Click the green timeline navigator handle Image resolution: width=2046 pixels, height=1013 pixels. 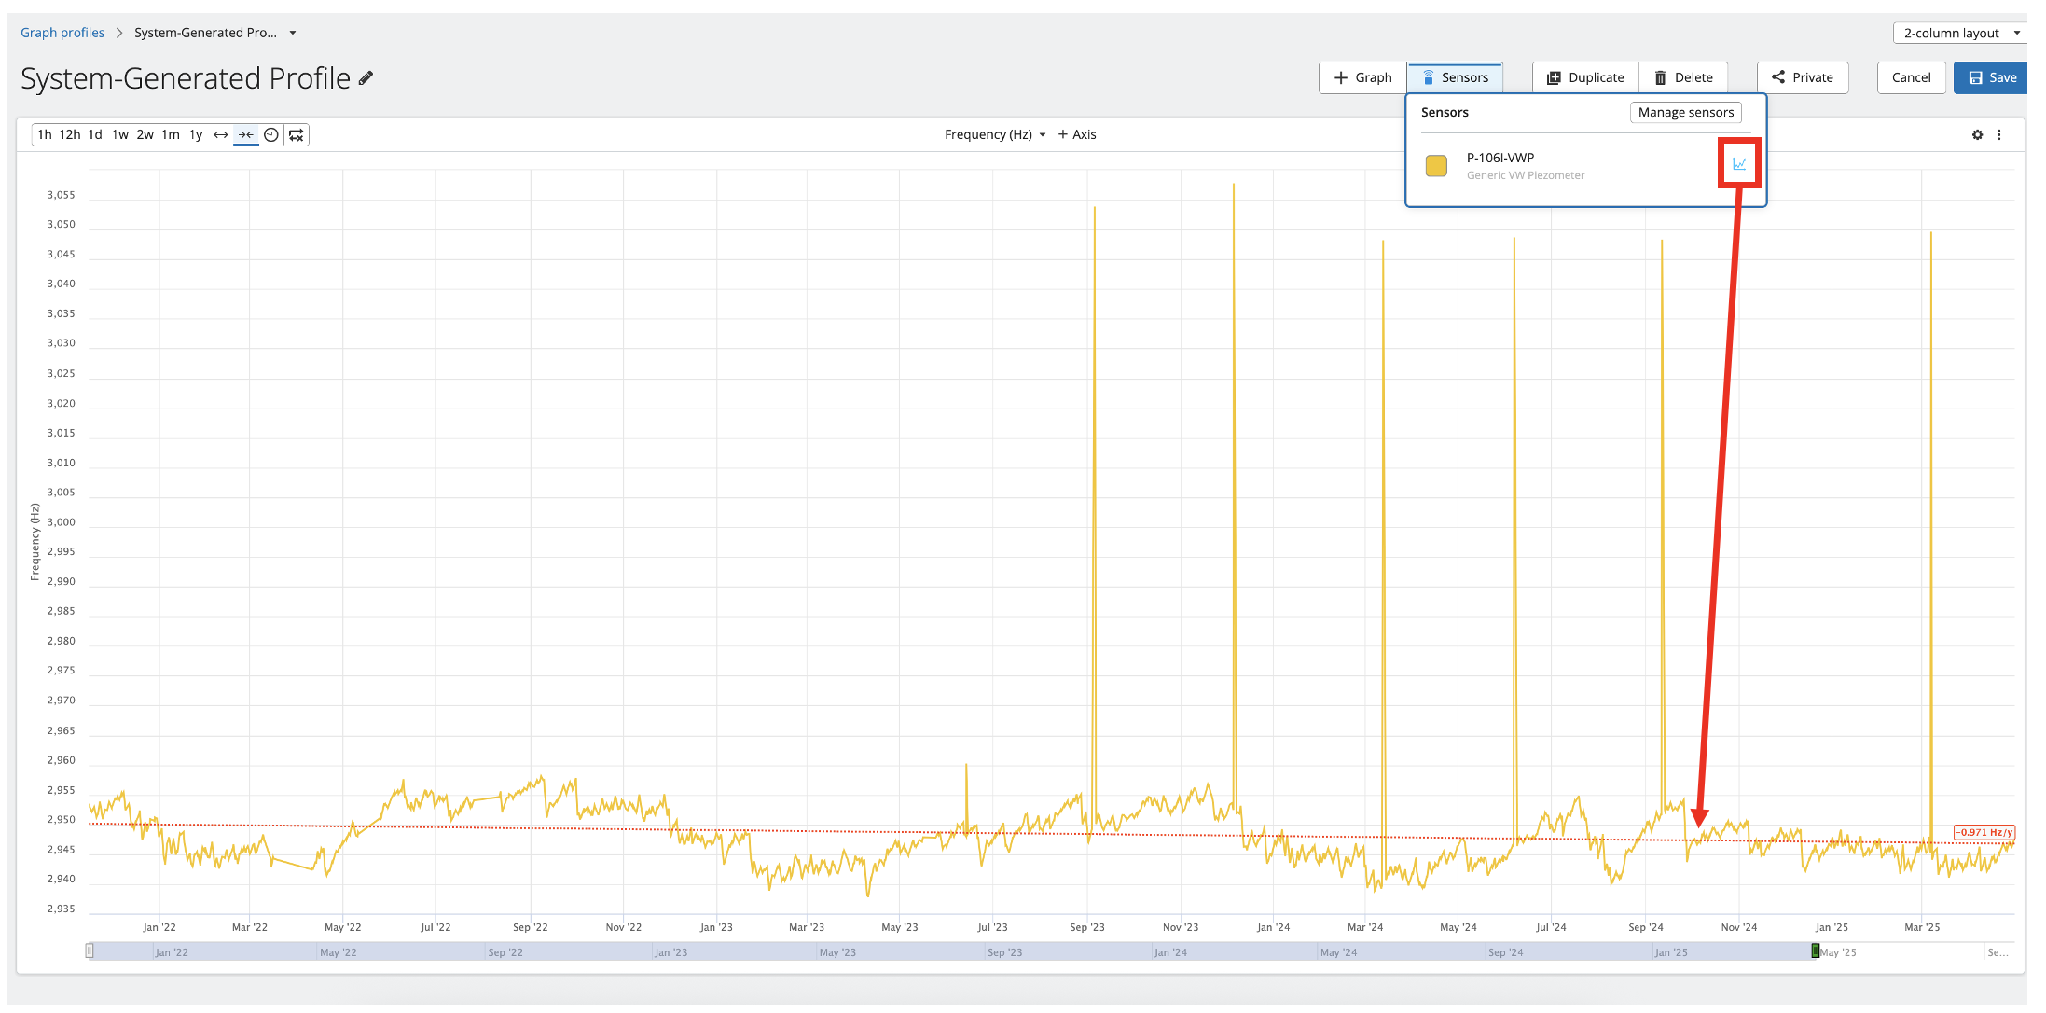(1815, 951)
